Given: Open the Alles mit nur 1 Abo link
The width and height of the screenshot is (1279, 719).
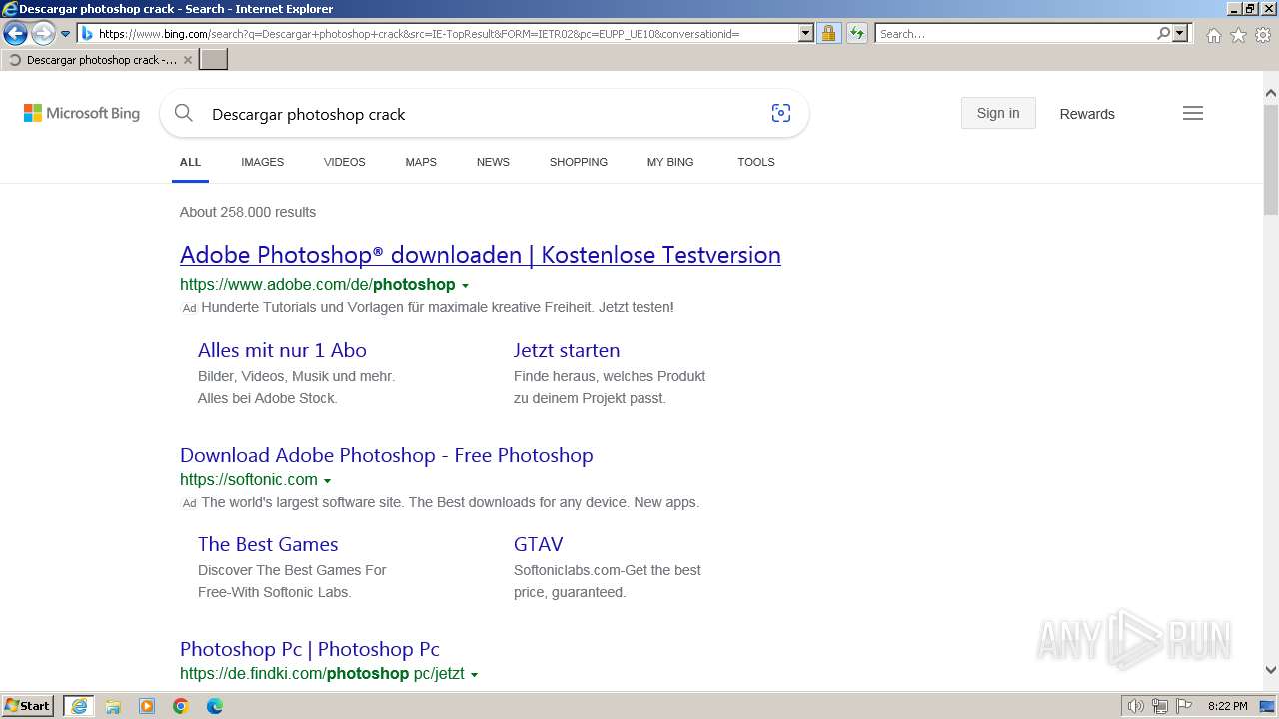Looking at the screenshot, I should 282,350.
